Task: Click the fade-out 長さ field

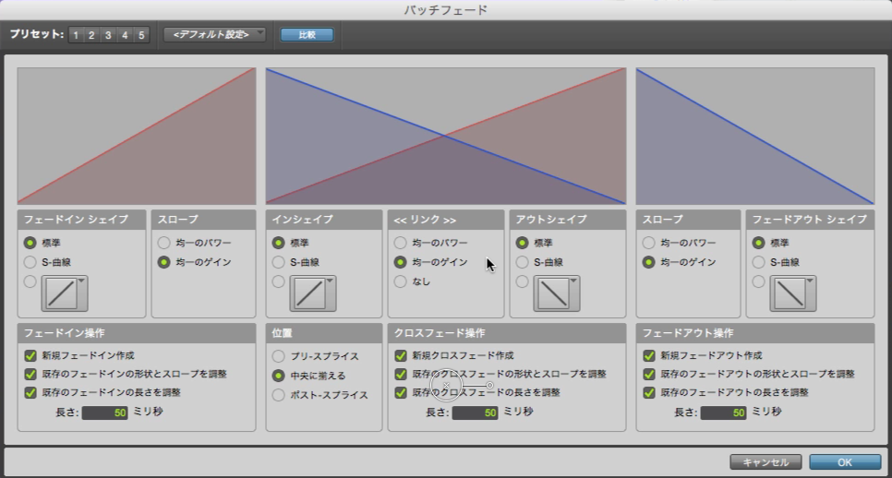Action: click(723, 412)
